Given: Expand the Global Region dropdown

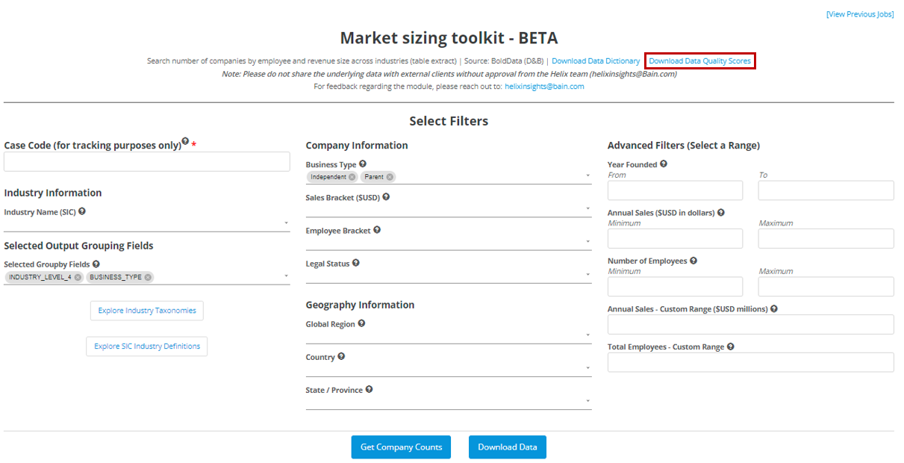Looking at the screenshot, I should click(x=448, y=335).
